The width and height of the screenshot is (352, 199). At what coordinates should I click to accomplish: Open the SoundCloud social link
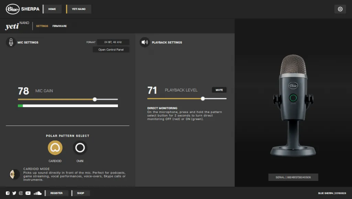click(x=37, y=193)
